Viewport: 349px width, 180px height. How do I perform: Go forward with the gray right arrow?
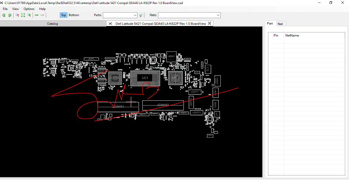click(x=42, y=15)
